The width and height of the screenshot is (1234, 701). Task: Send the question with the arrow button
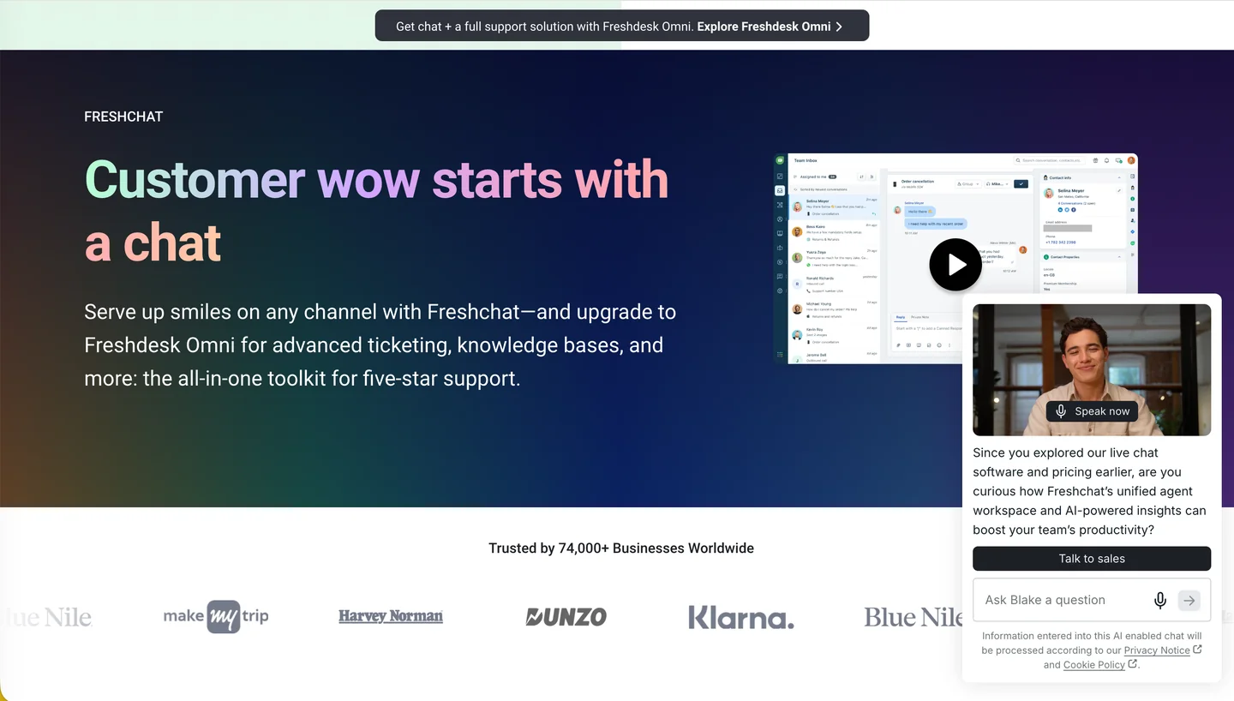(1189, 601)
